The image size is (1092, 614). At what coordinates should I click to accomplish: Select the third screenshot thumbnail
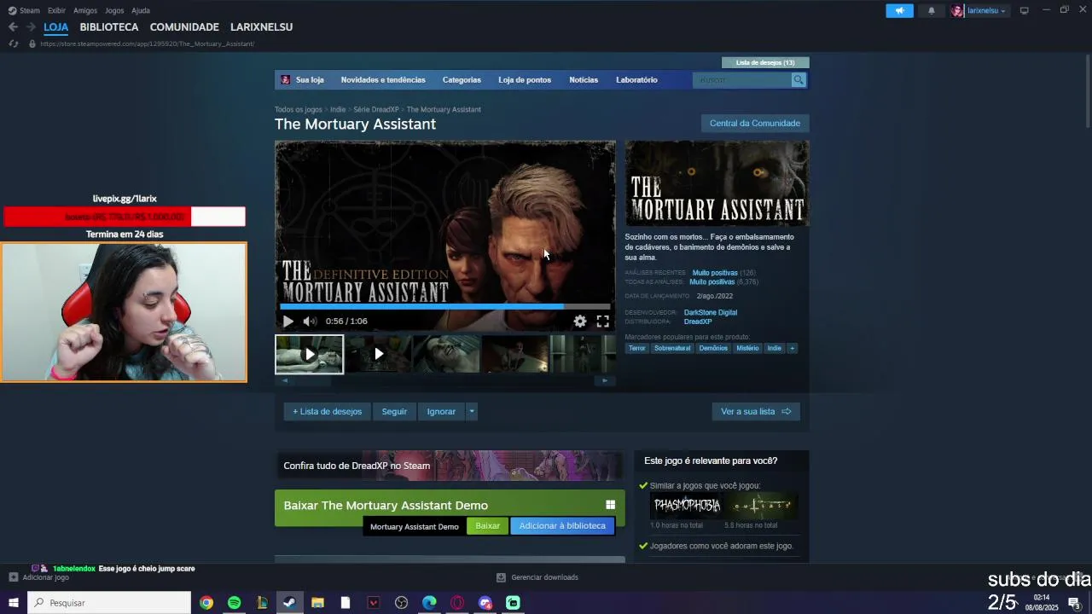(x=446, y=354)
